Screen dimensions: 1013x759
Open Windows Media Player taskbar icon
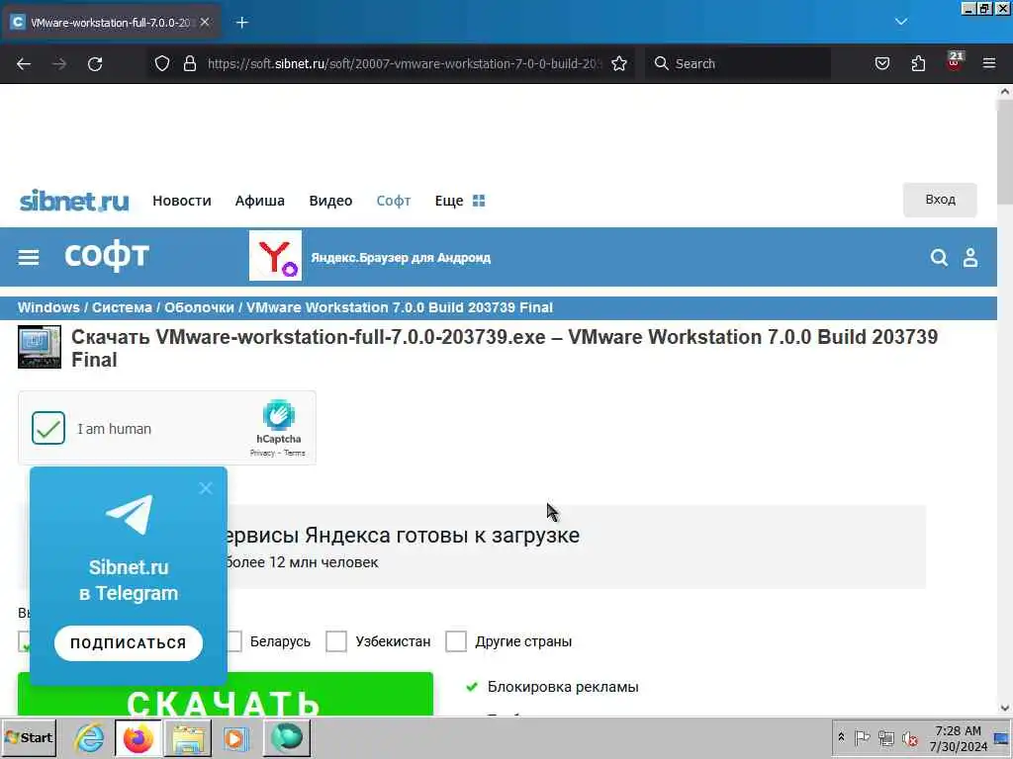235,737
